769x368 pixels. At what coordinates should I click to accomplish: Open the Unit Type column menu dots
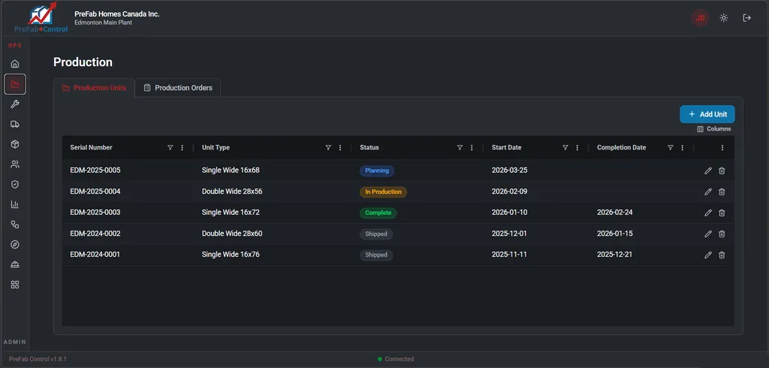(x=340, y=148)
